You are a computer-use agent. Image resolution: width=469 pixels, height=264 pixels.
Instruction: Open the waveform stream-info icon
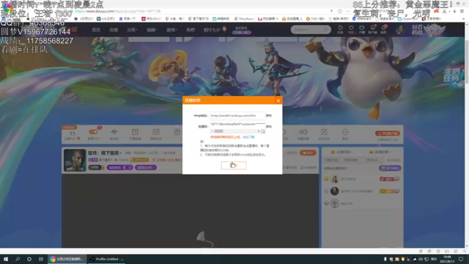point(114,132)
